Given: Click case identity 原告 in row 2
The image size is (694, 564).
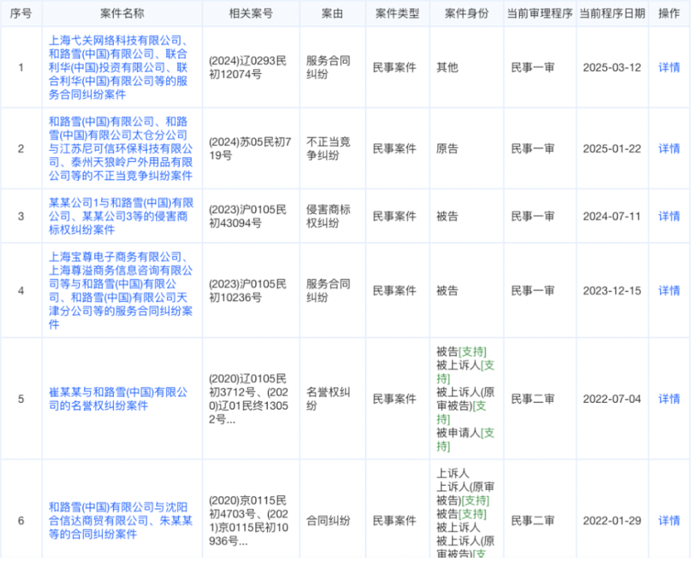Looking at the screenshot, I should [447, 149].
